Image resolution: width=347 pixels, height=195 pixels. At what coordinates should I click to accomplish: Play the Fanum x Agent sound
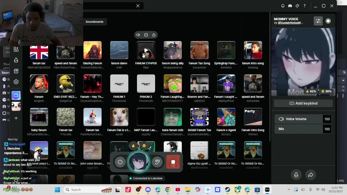click(x=226, y=117)
